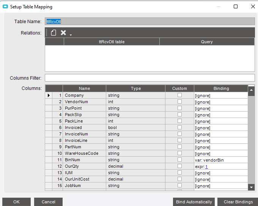Open the expr: 1 link for OurQty
Screen dimensions: 258x206
point(206,167)
